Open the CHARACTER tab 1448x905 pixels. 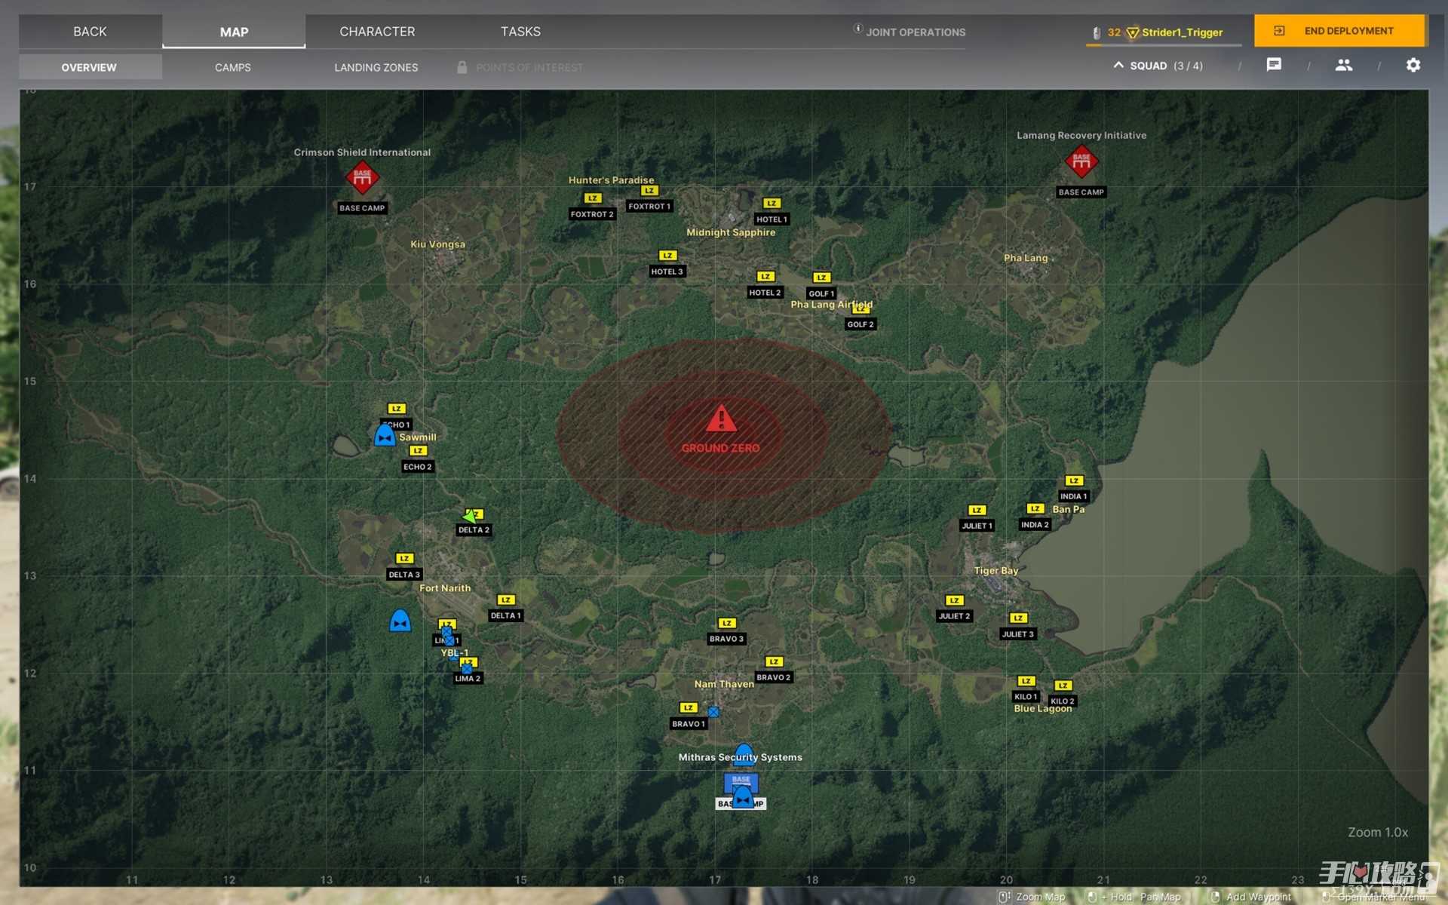tap(377, 32)
